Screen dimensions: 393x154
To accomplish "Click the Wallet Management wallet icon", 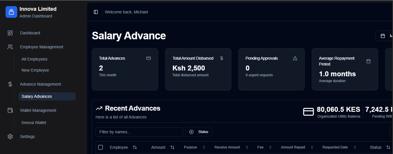I will 10,110.
